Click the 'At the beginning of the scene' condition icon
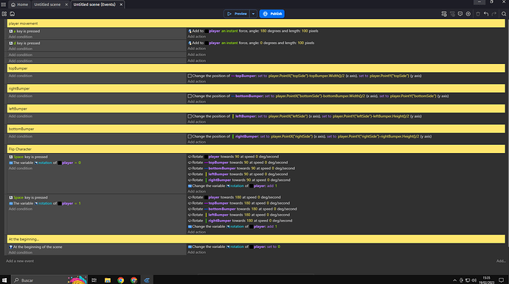509x284 pixels. [11, 247]
